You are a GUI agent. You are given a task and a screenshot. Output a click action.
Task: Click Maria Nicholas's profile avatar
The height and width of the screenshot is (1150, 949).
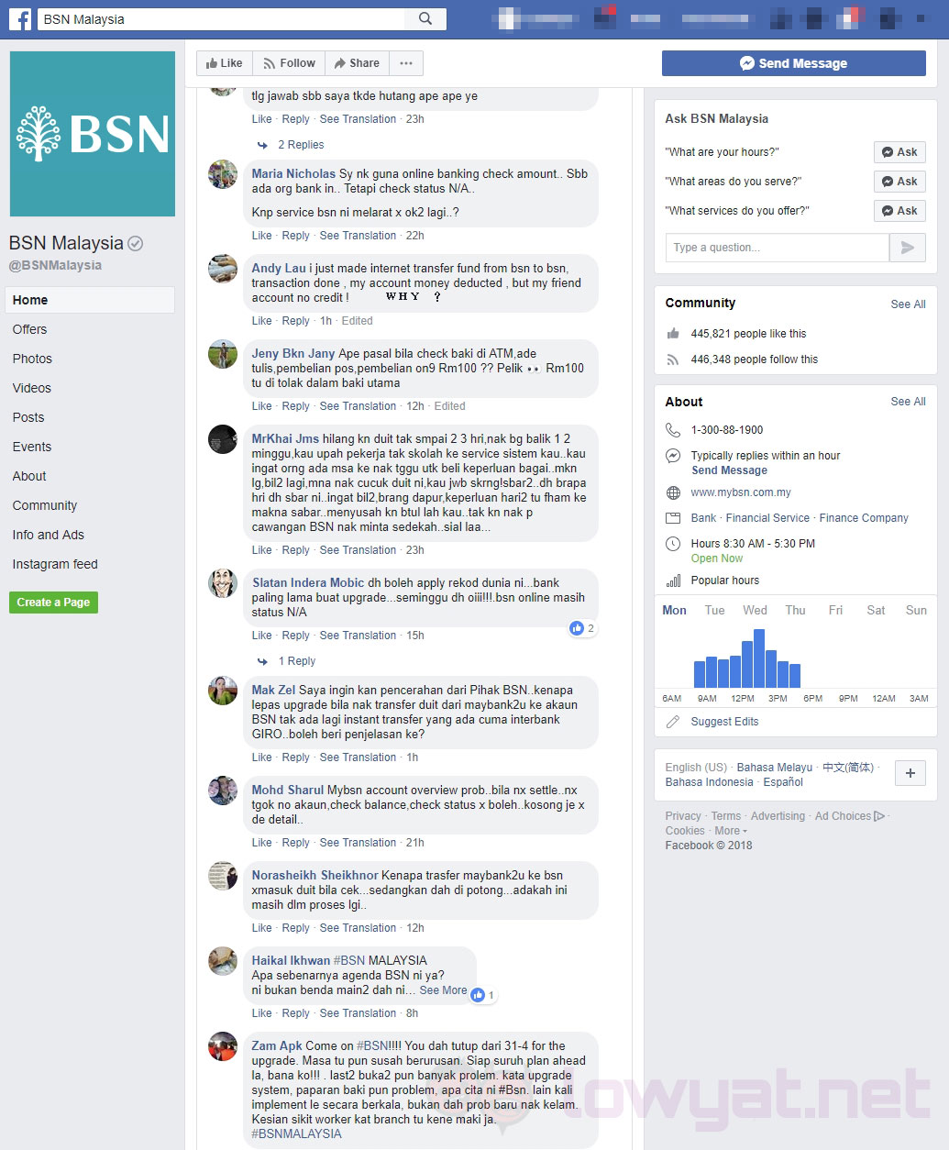[x=223, y=174]
